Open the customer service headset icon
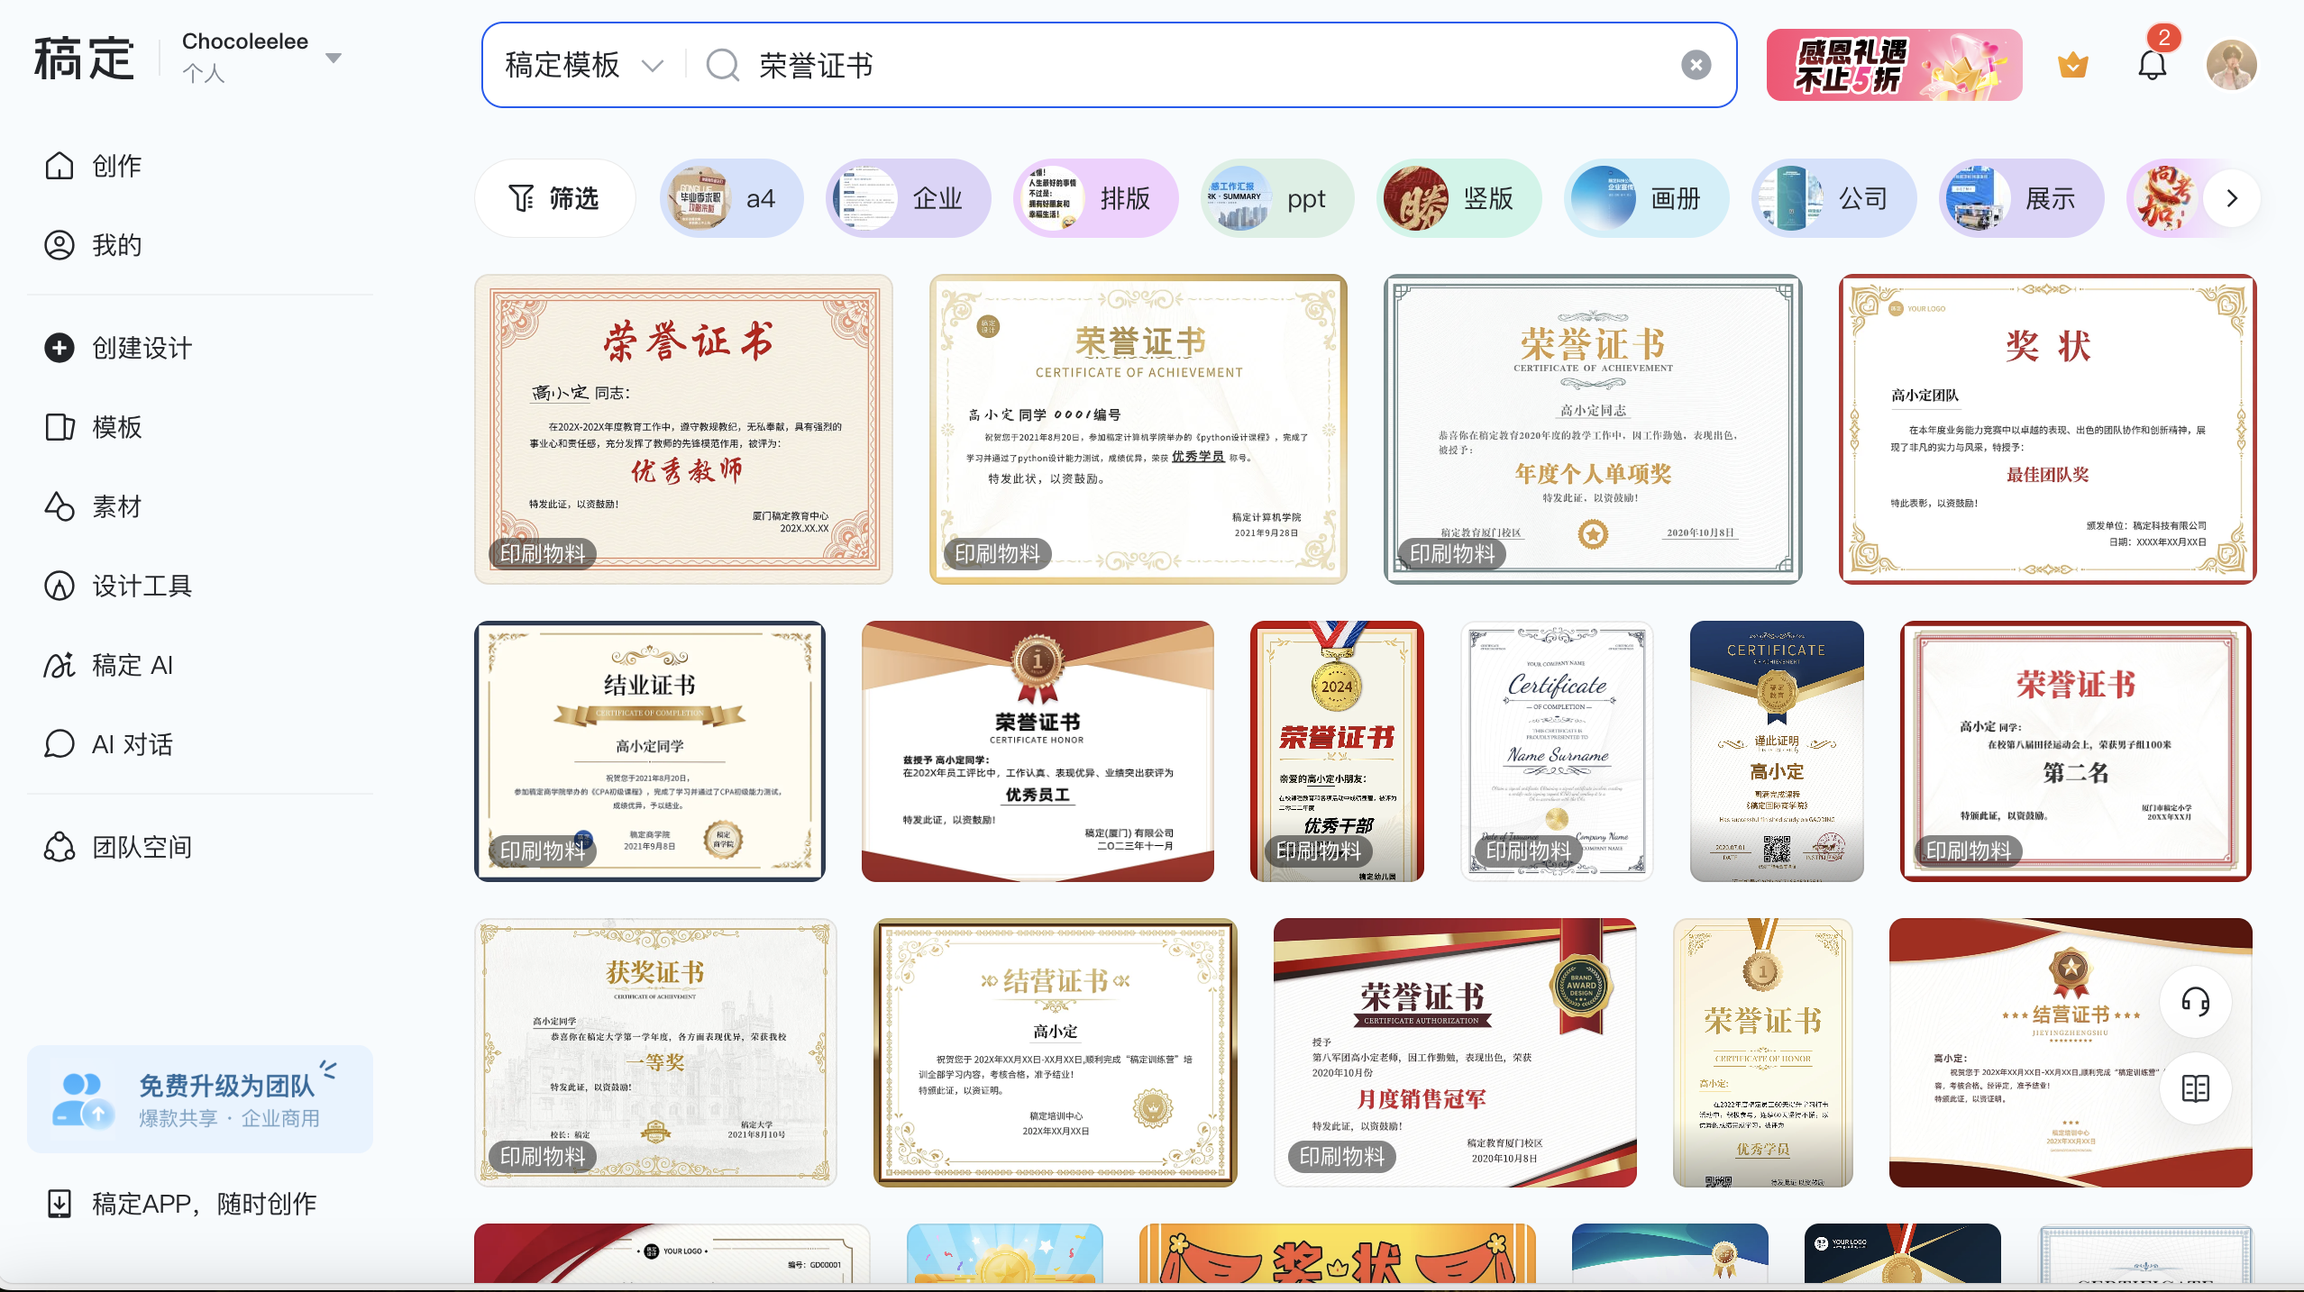Viewport: 2304px width, 1292px height. point(2195,1002)
